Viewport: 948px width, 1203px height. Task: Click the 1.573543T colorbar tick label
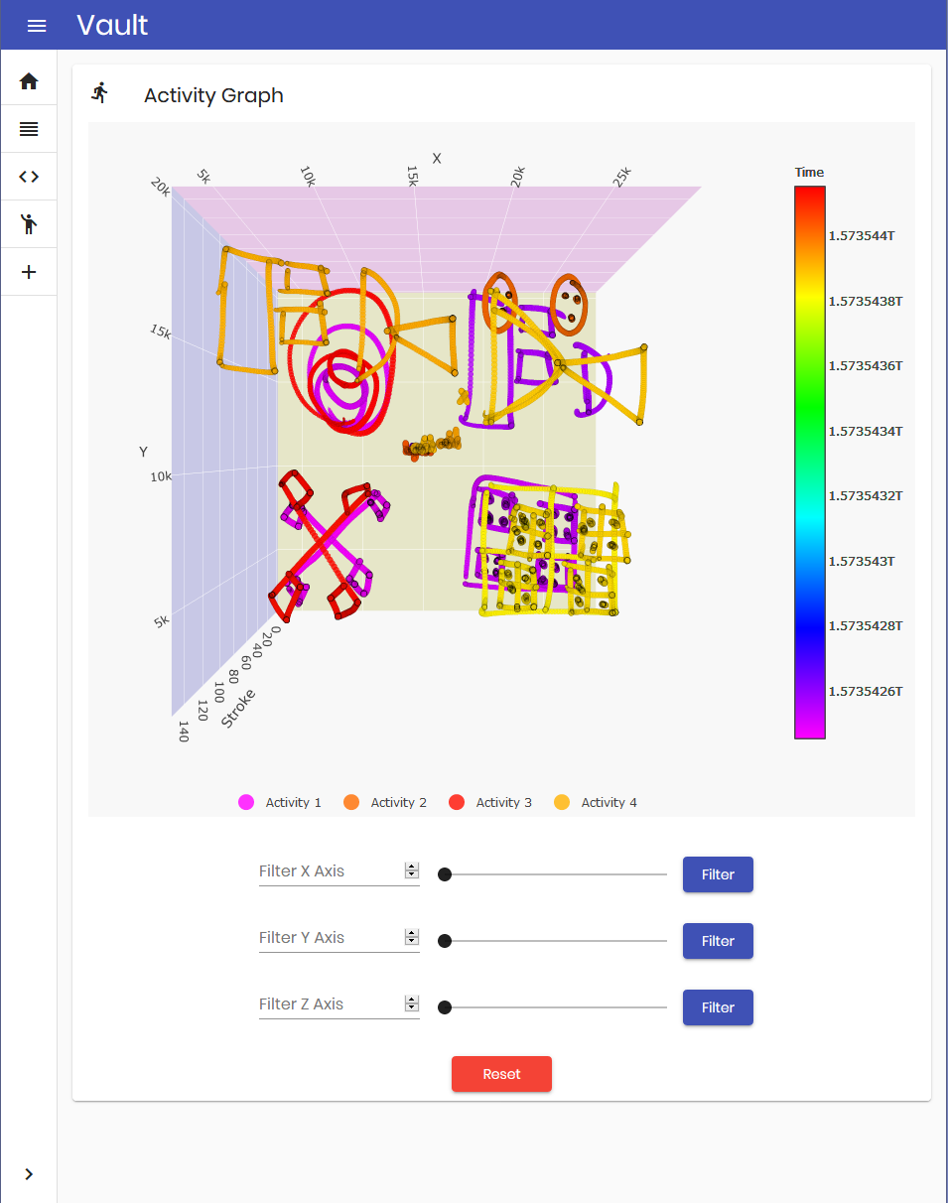[x=862, y=561]
